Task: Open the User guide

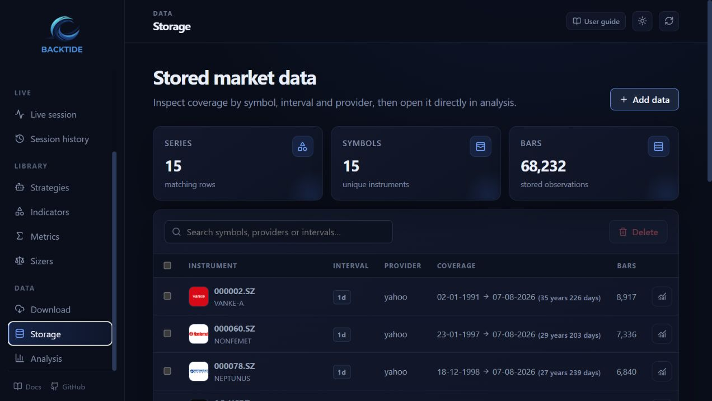Action: click(x=596, y=21)
